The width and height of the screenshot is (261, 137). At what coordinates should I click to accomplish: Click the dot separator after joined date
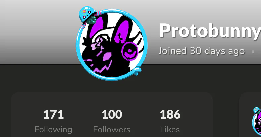pyautogui.click(x=253, y=52)
